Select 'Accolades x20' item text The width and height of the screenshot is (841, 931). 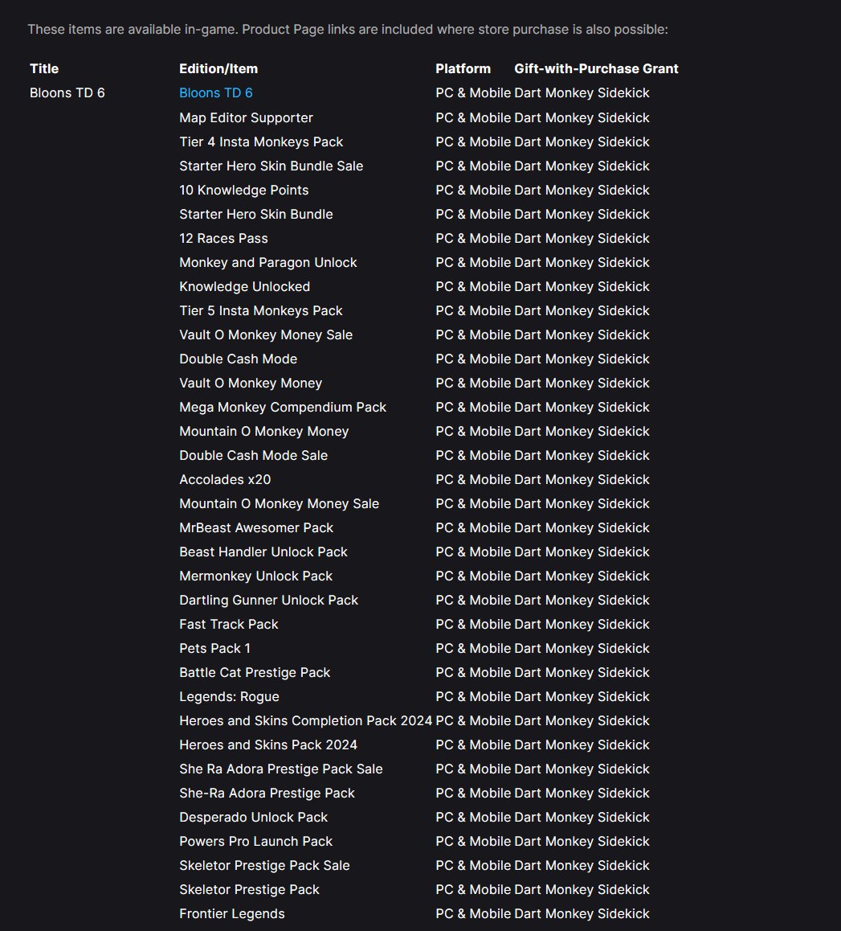click(225, 480)
